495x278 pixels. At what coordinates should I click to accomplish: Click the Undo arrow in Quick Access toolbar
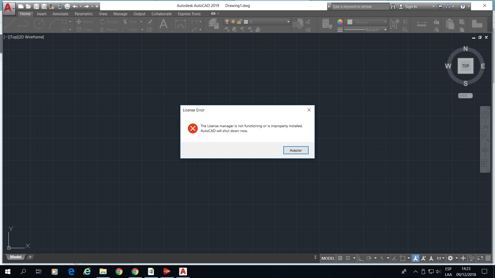point(75,6)
